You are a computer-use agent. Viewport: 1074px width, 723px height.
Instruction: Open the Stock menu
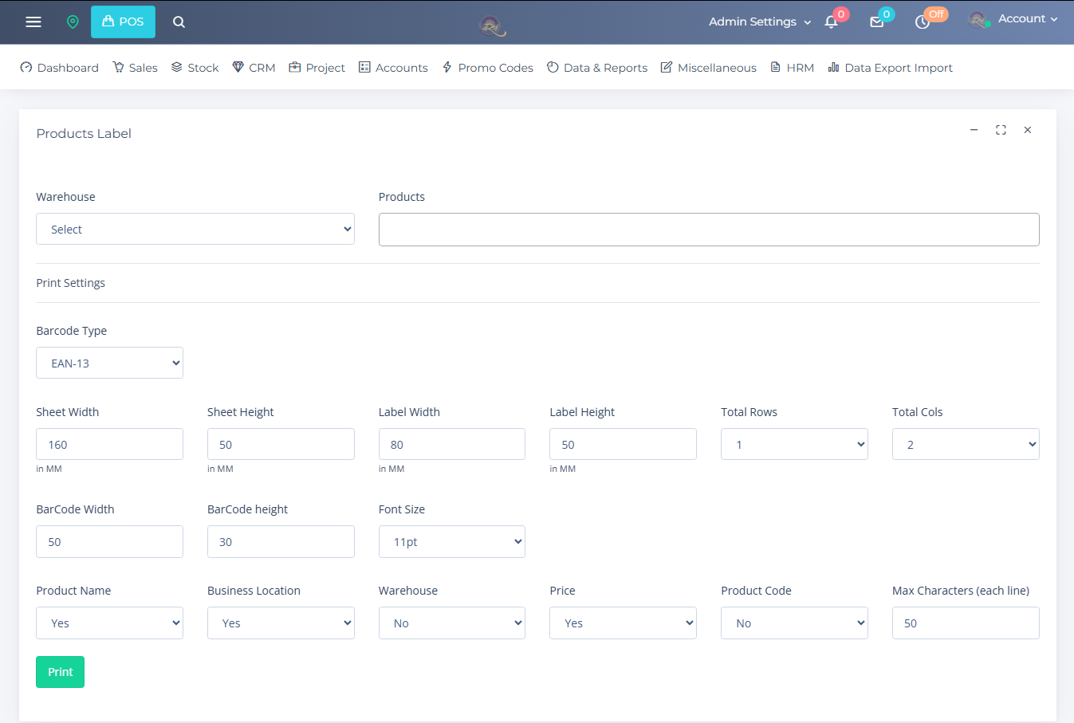click(x=195, y=68)
